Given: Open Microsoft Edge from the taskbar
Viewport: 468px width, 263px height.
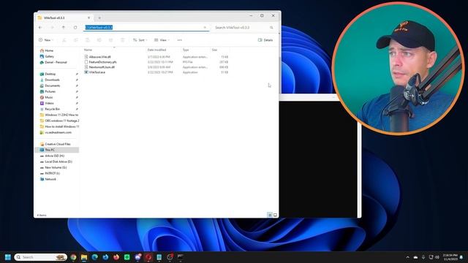Looking at the screenshot, I should (94, 257).
